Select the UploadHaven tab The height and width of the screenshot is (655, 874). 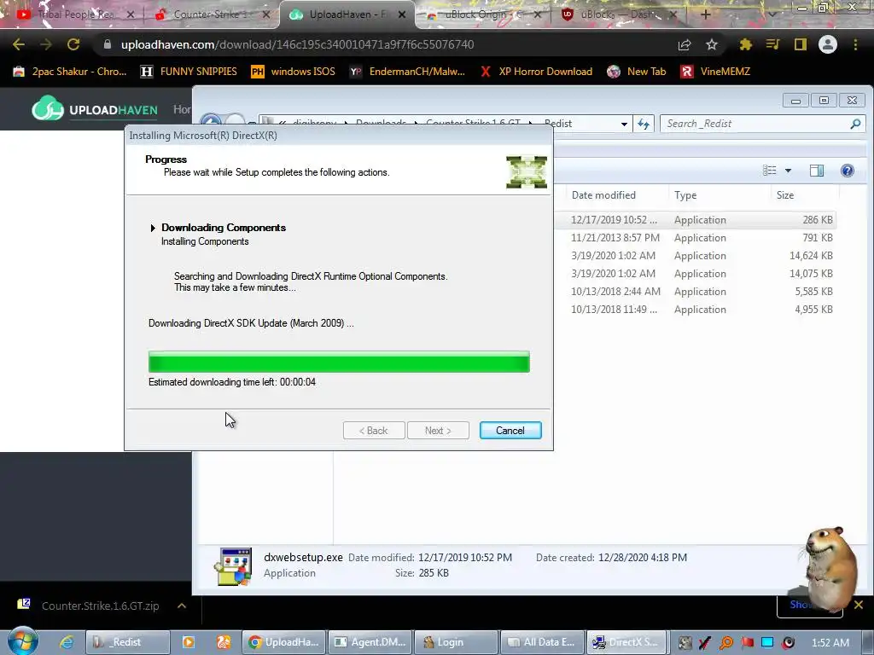pyautogui.click(x=347, y=14)
